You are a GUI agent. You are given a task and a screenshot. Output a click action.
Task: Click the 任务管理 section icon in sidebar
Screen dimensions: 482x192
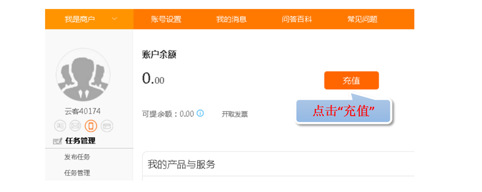click(x=57, y=141)
